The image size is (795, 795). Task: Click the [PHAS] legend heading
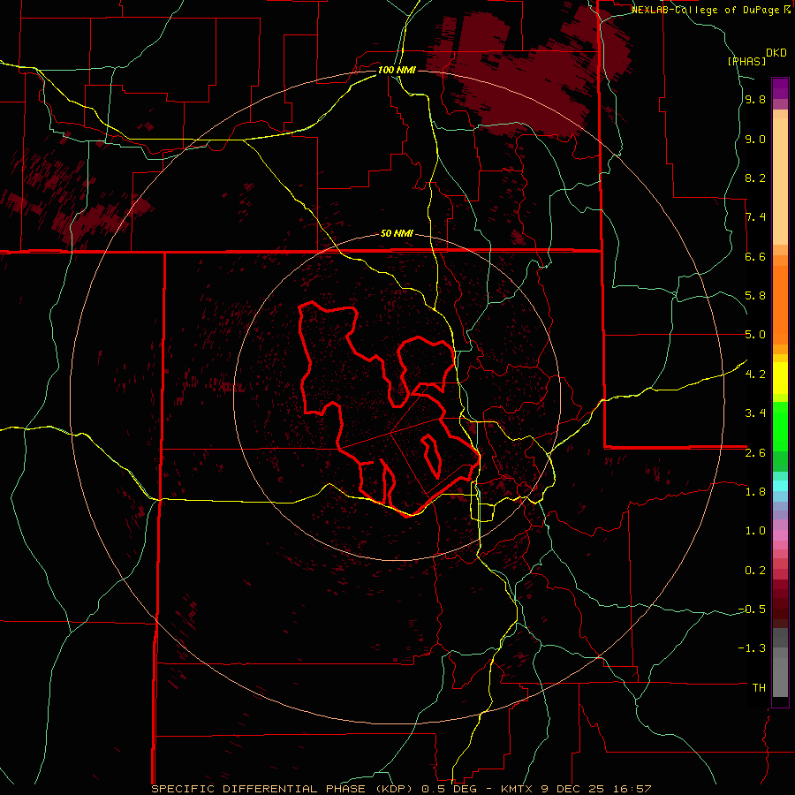point(746,61)
